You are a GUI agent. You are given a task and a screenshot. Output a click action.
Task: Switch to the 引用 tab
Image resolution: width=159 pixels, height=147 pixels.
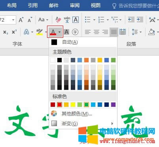33,6
